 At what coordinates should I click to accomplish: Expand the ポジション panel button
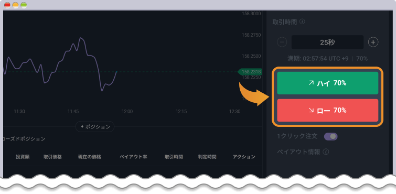pyautogui.click(x=95, y=127)
